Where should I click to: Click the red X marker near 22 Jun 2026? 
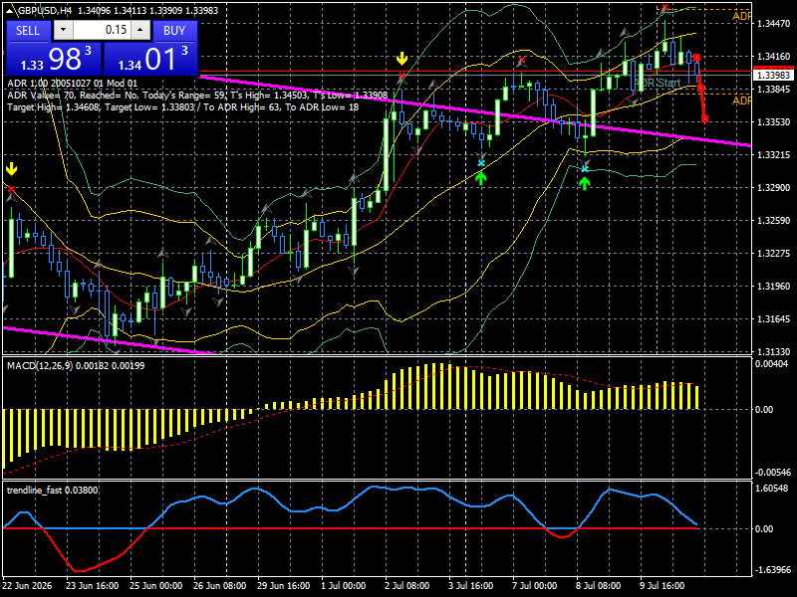11,189
